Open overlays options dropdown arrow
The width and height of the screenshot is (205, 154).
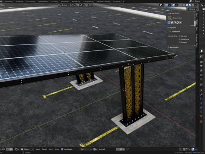(x=176, y=5)
